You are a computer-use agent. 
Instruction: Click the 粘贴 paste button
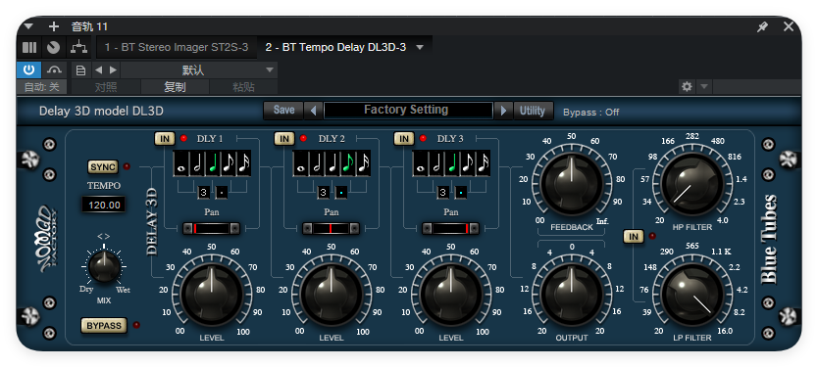243,87
